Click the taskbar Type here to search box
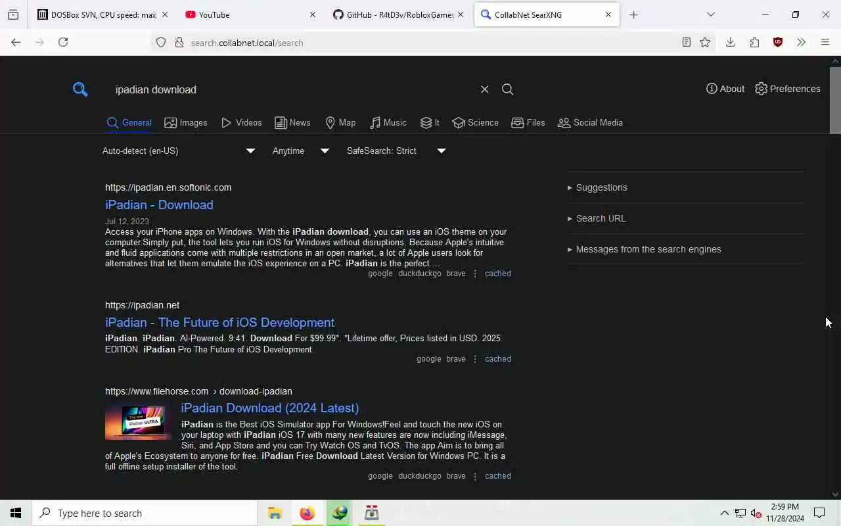841x526 pixels. point(145,513)
